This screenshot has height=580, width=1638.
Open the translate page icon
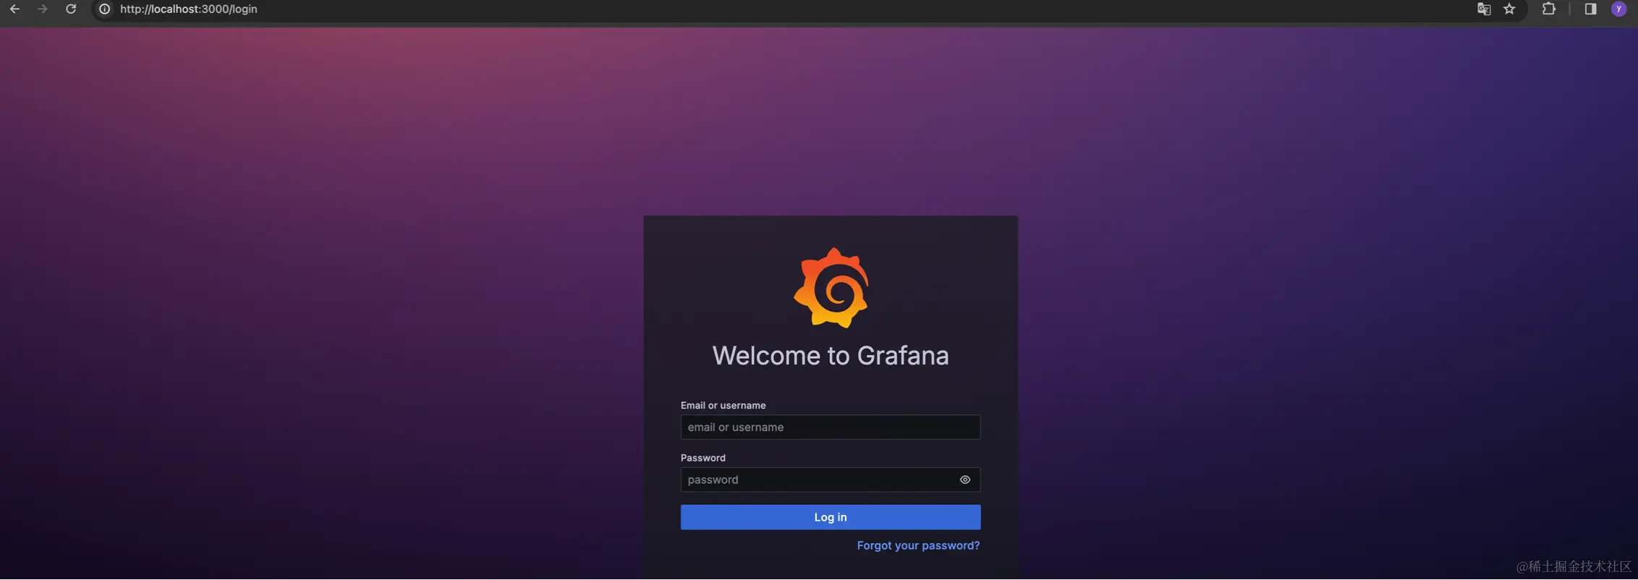1484,9
